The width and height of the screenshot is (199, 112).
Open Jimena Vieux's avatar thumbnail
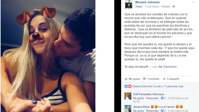pos(128,109)
